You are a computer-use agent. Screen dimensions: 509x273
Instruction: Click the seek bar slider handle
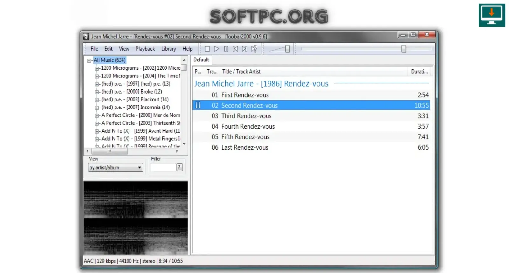404,49
